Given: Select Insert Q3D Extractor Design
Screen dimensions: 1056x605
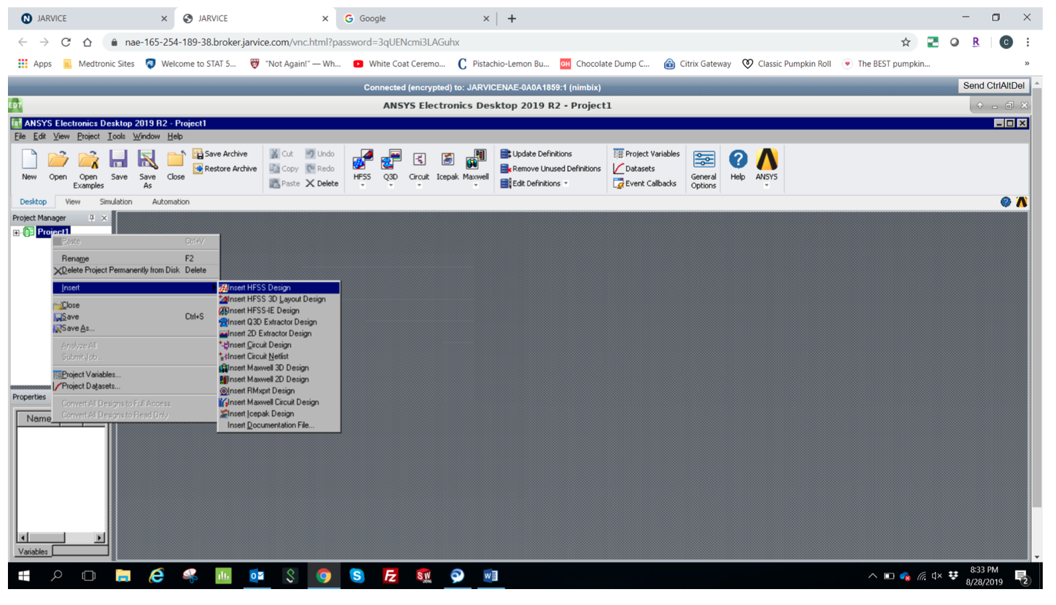Looking at the screenshot, I should tap(279, 322).
